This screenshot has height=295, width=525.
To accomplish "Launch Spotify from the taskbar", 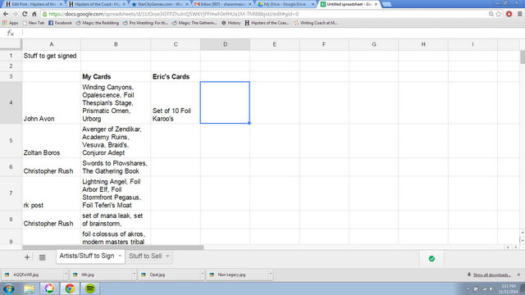I will (89, 288).
